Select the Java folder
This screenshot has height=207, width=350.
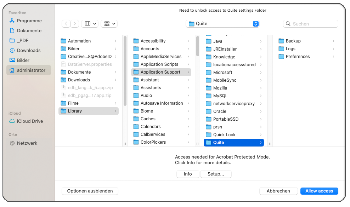click(234, 41)
